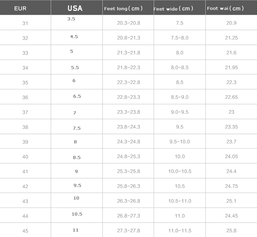This screenshot has height=237, width=257.
Task: Click the Feet wide (cm) header
Action: point(174,9)
